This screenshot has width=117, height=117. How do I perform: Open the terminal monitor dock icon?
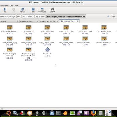(x=59, y=113)
